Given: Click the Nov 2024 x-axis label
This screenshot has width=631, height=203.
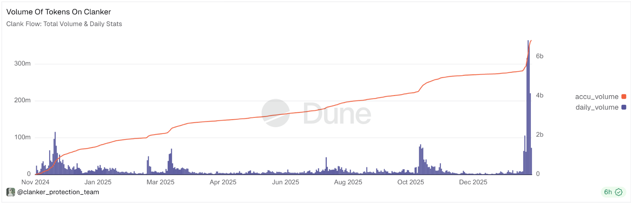Looking at the screenshot, I should [x=35, y=182].
